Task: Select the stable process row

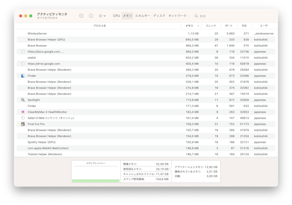Action: (146, 57)
